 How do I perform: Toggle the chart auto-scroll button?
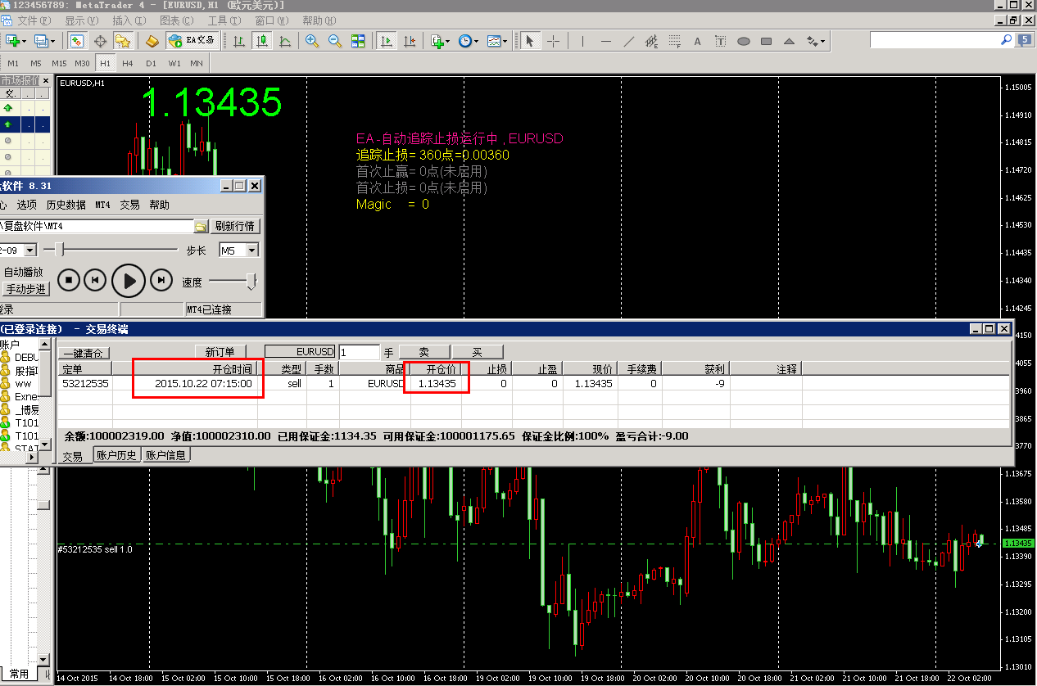coord(387,41)
